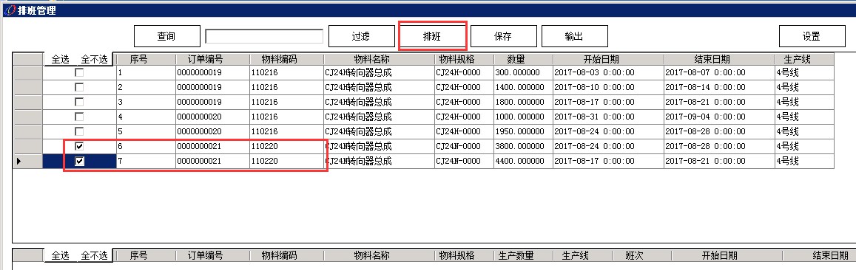Click 全选 in the lower grid
The width and height of the screenshot is (856, 270).
point(60,255)
